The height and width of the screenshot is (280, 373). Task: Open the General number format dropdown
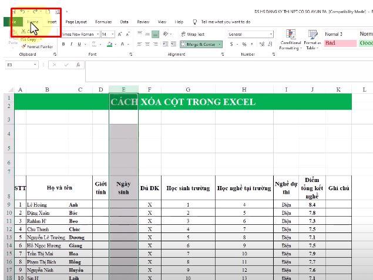[271, 34]
